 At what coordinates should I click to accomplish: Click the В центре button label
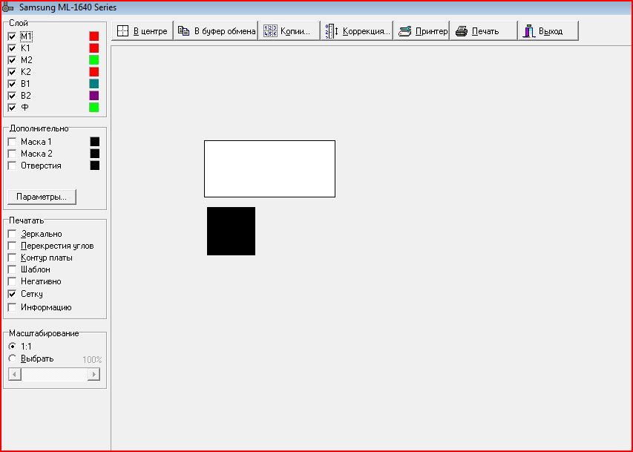[x=150, y=31]
